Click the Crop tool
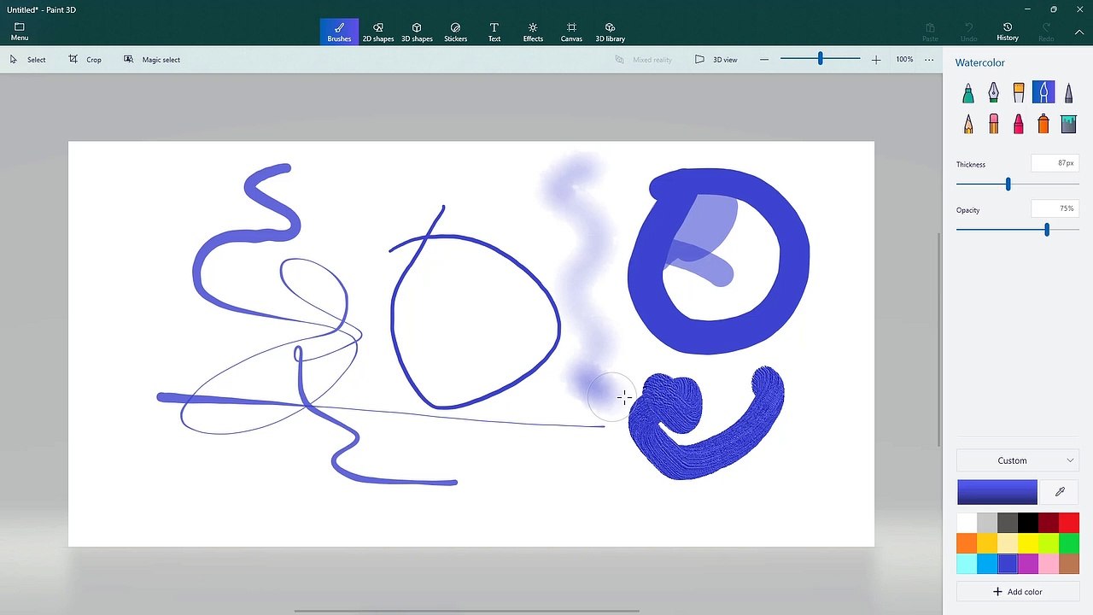This screenshot has width=1093, height=615. (85, 60)
